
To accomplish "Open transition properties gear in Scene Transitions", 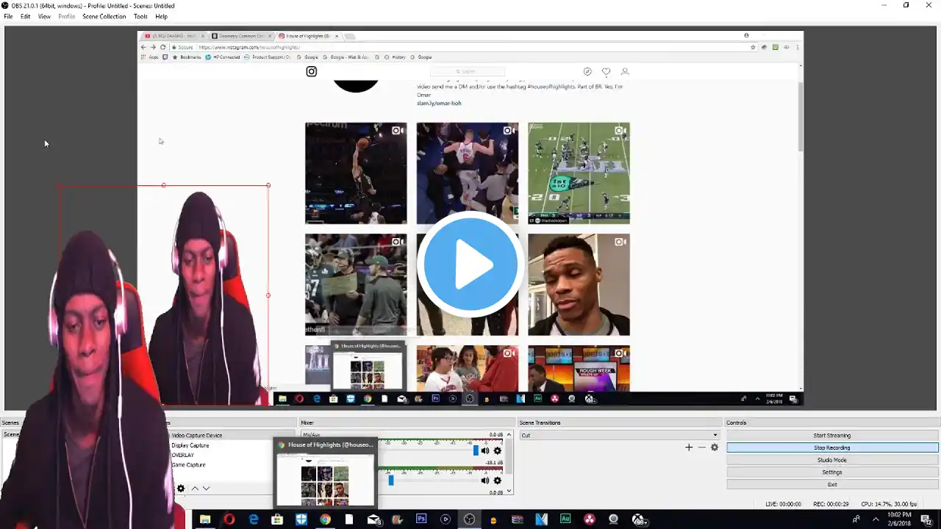I will [714, 447].
